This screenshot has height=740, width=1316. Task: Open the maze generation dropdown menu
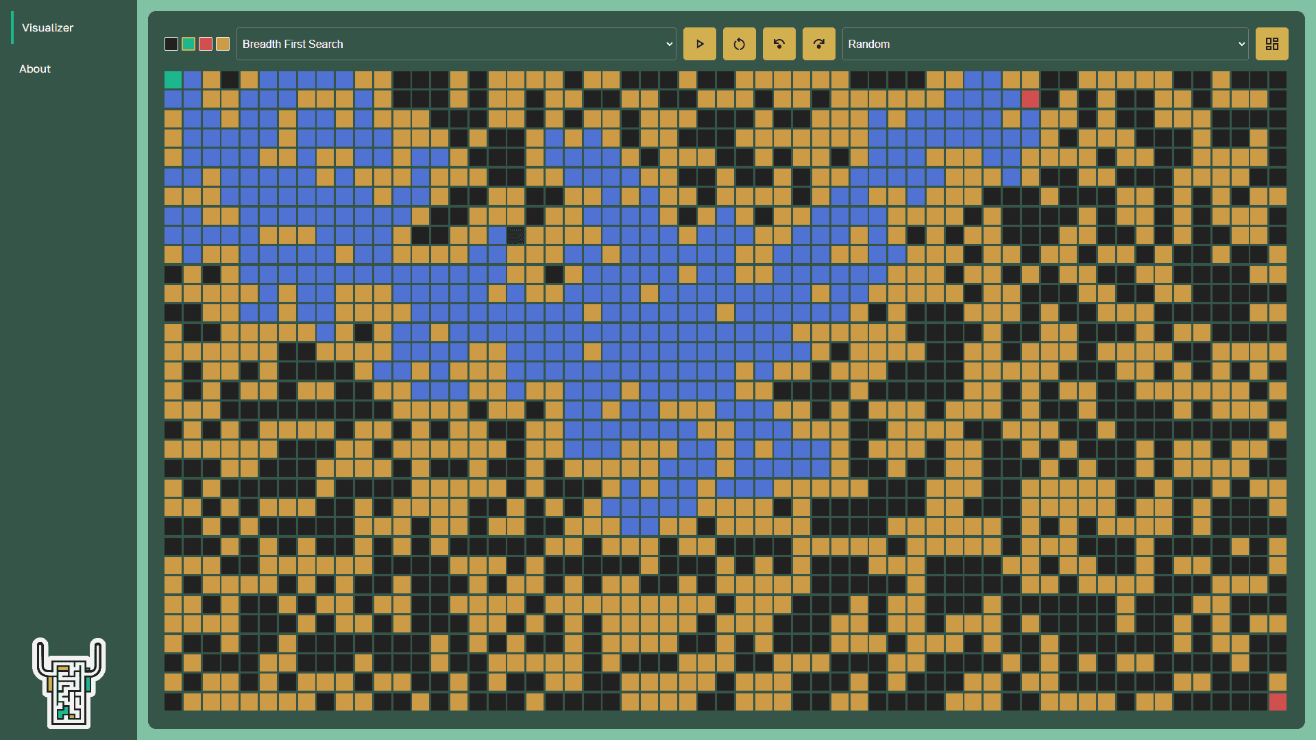(x=1045, y=43)
